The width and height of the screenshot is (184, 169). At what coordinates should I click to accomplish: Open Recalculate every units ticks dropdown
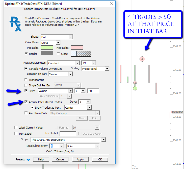[x=83, y=146]
